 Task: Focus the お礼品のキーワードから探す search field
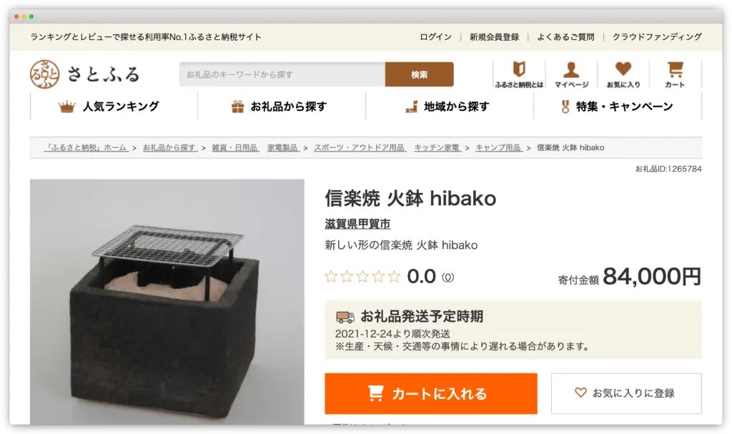click(x=282, y=74)
